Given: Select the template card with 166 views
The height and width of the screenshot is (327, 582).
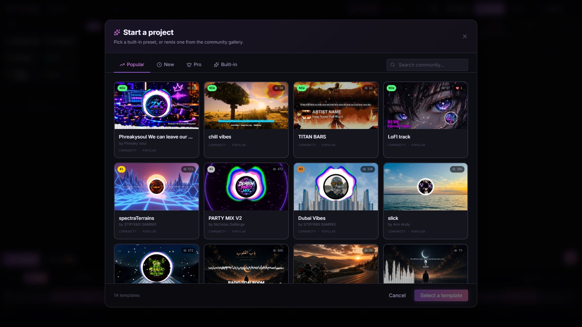Looking at the screenshot, I should 246,264.
